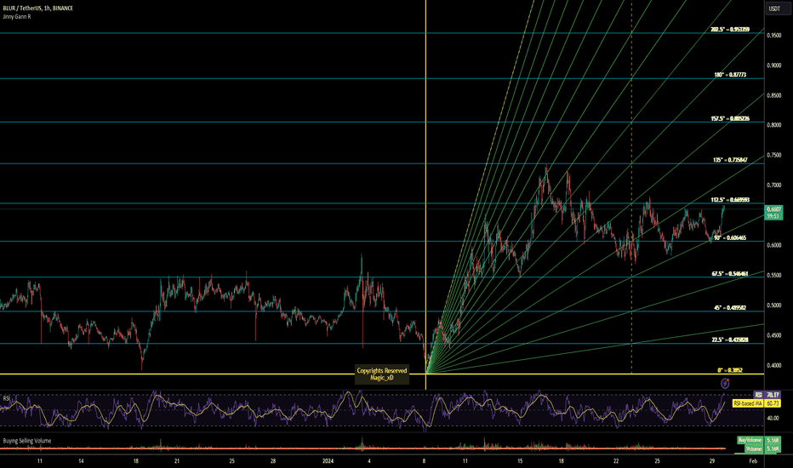
Task: Click the 45° Gann level label
Action: (730, 308)
